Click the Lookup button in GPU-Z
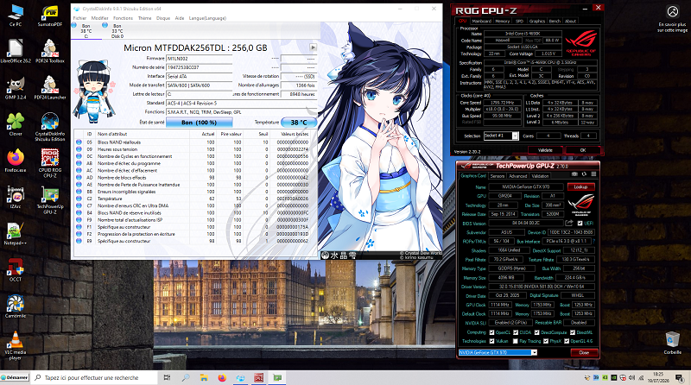This screenshot has width=691, height=385. click(580, 186)
